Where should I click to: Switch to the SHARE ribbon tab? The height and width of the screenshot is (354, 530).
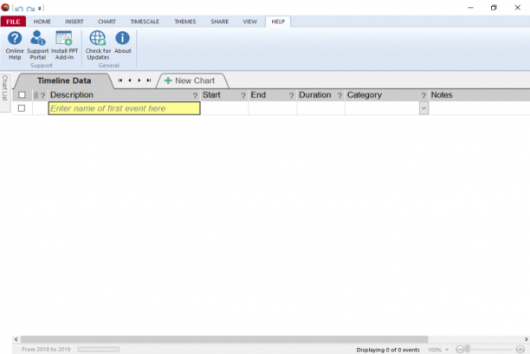click(x=219, y=22)
